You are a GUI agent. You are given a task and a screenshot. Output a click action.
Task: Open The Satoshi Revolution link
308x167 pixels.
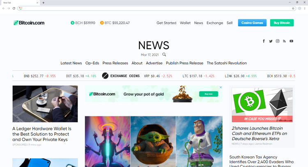pyautogui.click(x=227, y=63)
